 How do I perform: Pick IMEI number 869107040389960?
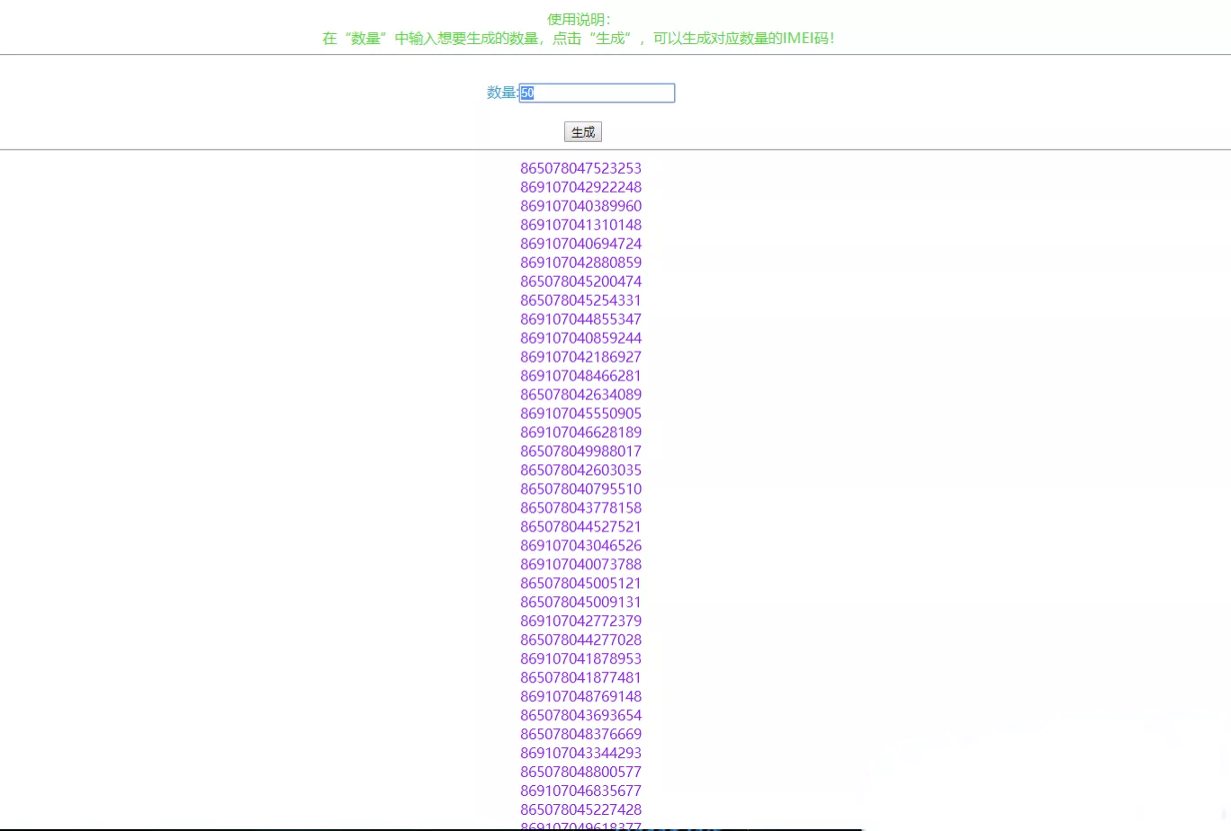(x=580, y=206)
